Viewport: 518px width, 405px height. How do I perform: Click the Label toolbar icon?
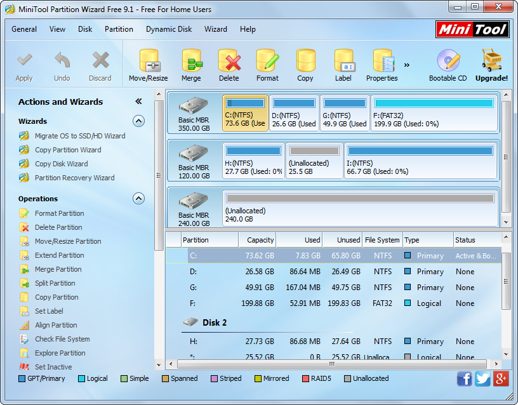tap(343, 60)
